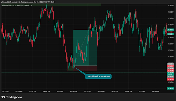Select the green profit zone of the long position
This screenshot has height=101, width=176.
coord(85,47)
